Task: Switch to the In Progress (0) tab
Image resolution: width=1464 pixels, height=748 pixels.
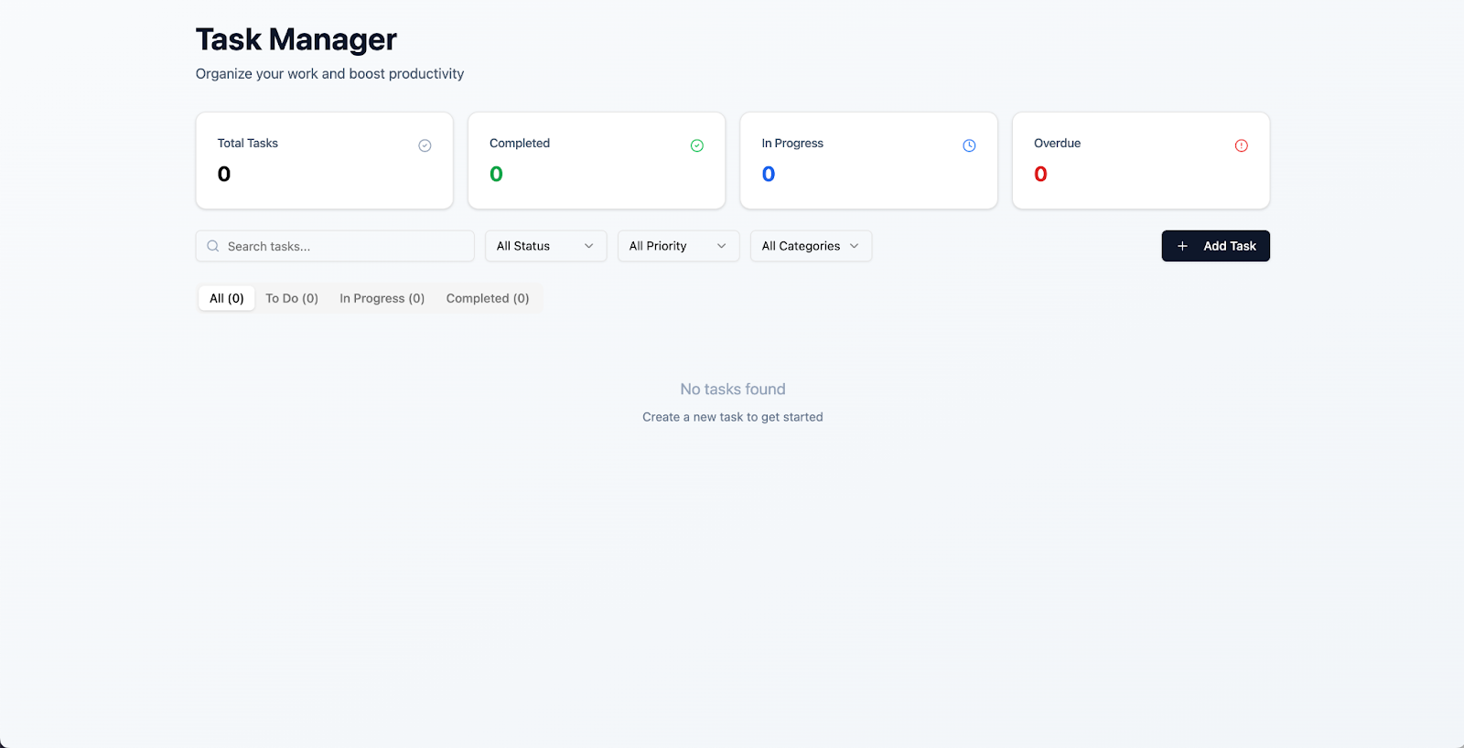Action: pyautogui.click(x=382, y=298)
